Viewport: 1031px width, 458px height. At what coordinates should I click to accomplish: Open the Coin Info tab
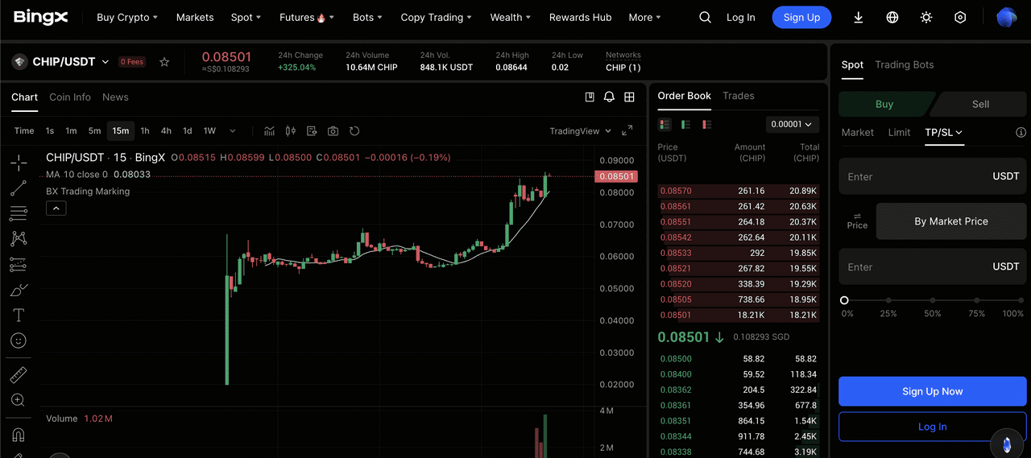click(70, 97)
